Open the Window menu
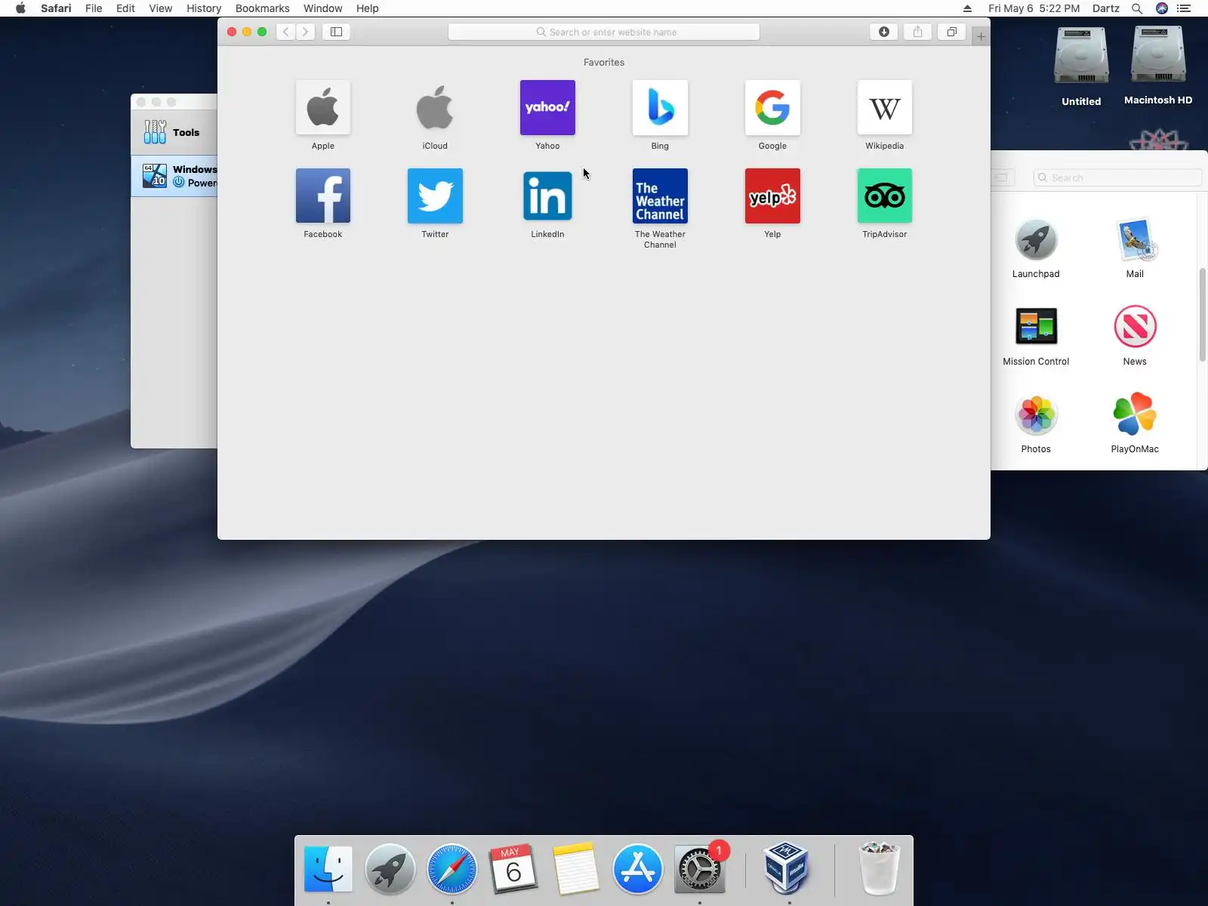1208x906 pixels. [322, 8]
